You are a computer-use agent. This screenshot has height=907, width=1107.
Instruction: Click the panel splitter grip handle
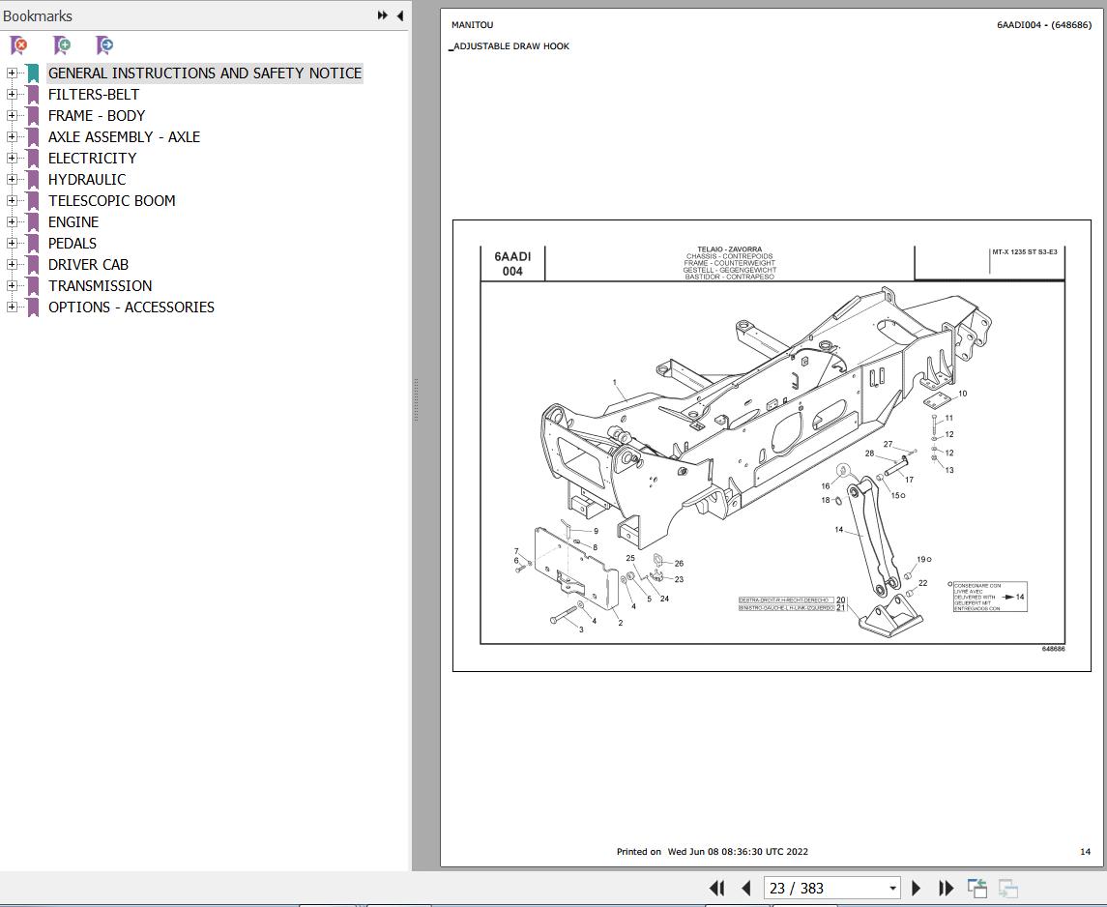pos(416,399)
